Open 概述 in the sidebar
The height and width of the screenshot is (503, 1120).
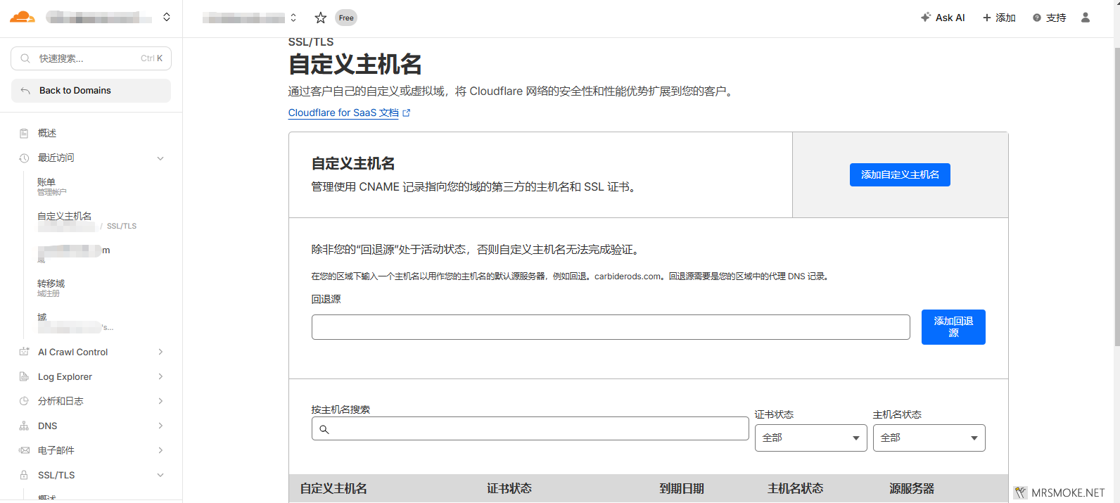click(x=47, y=133)
